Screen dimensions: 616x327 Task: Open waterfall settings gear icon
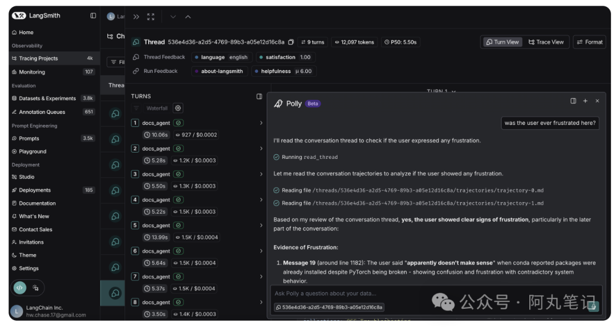pyautogui.click(x=178, y=108)
